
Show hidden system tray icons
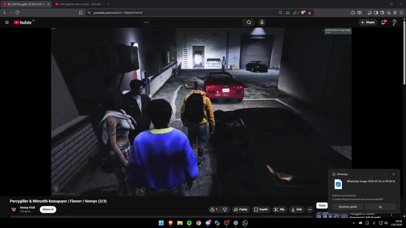coord(354,223)
